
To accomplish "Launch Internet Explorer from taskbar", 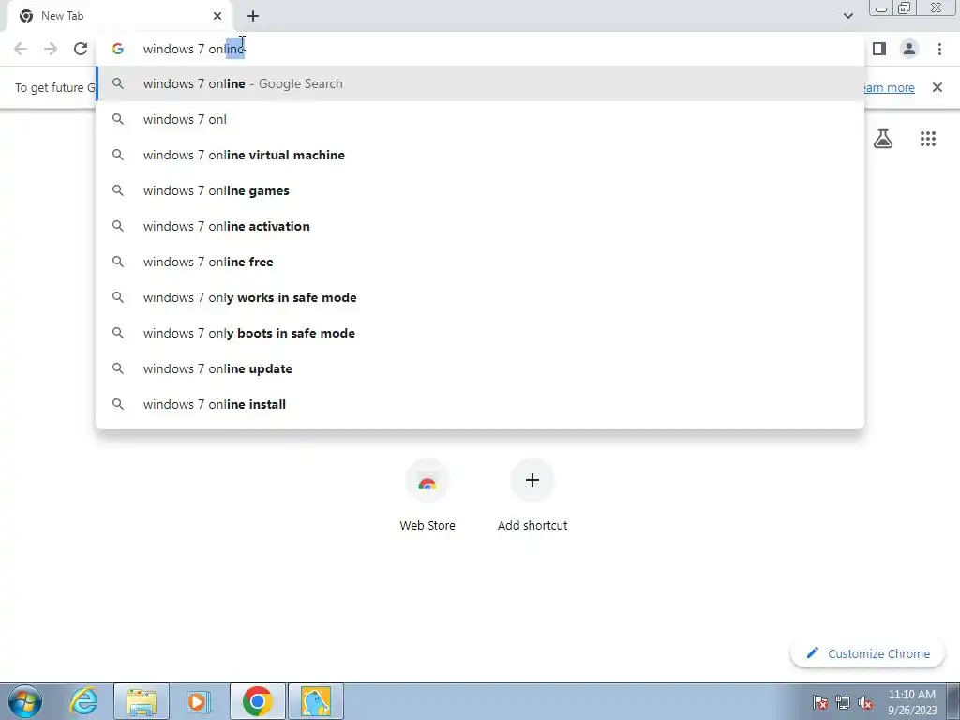I will [83, 701].
